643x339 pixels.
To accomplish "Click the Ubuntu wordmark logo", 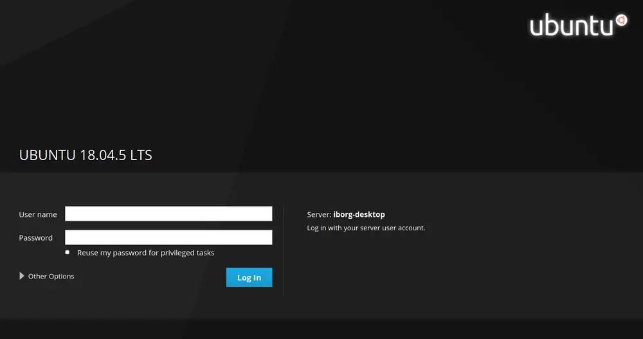I will point(571,26).
